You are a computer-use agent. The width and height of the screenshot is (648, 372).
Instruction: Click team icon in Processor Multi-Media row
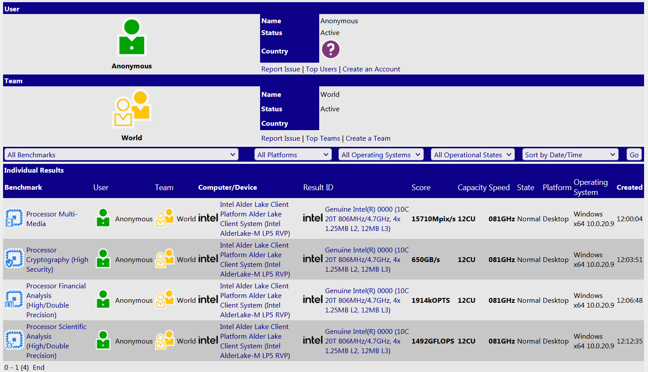(165, 218)
